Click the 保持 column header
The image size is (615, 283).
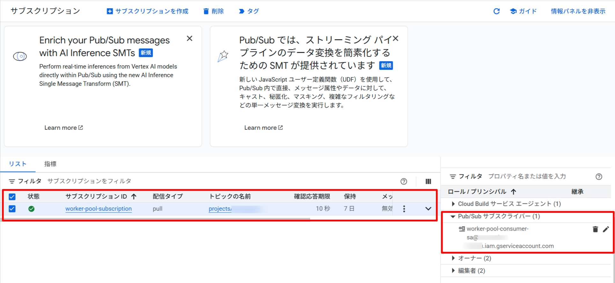pos(350,196)
